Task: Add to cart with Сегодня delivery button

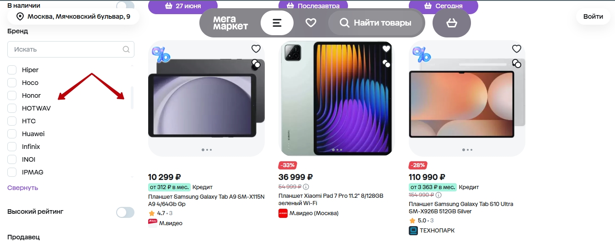Action: tap(443, 6)
